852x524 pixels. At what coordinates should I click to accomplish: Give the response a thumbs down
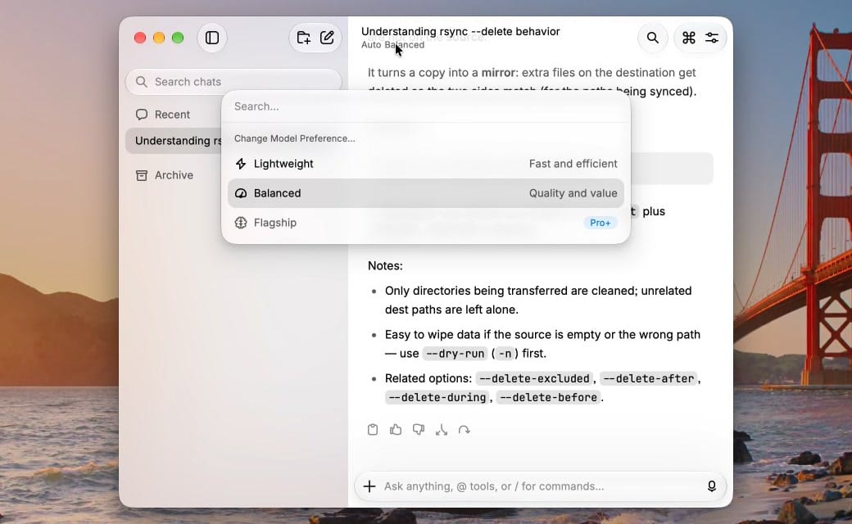pos(419,430)
